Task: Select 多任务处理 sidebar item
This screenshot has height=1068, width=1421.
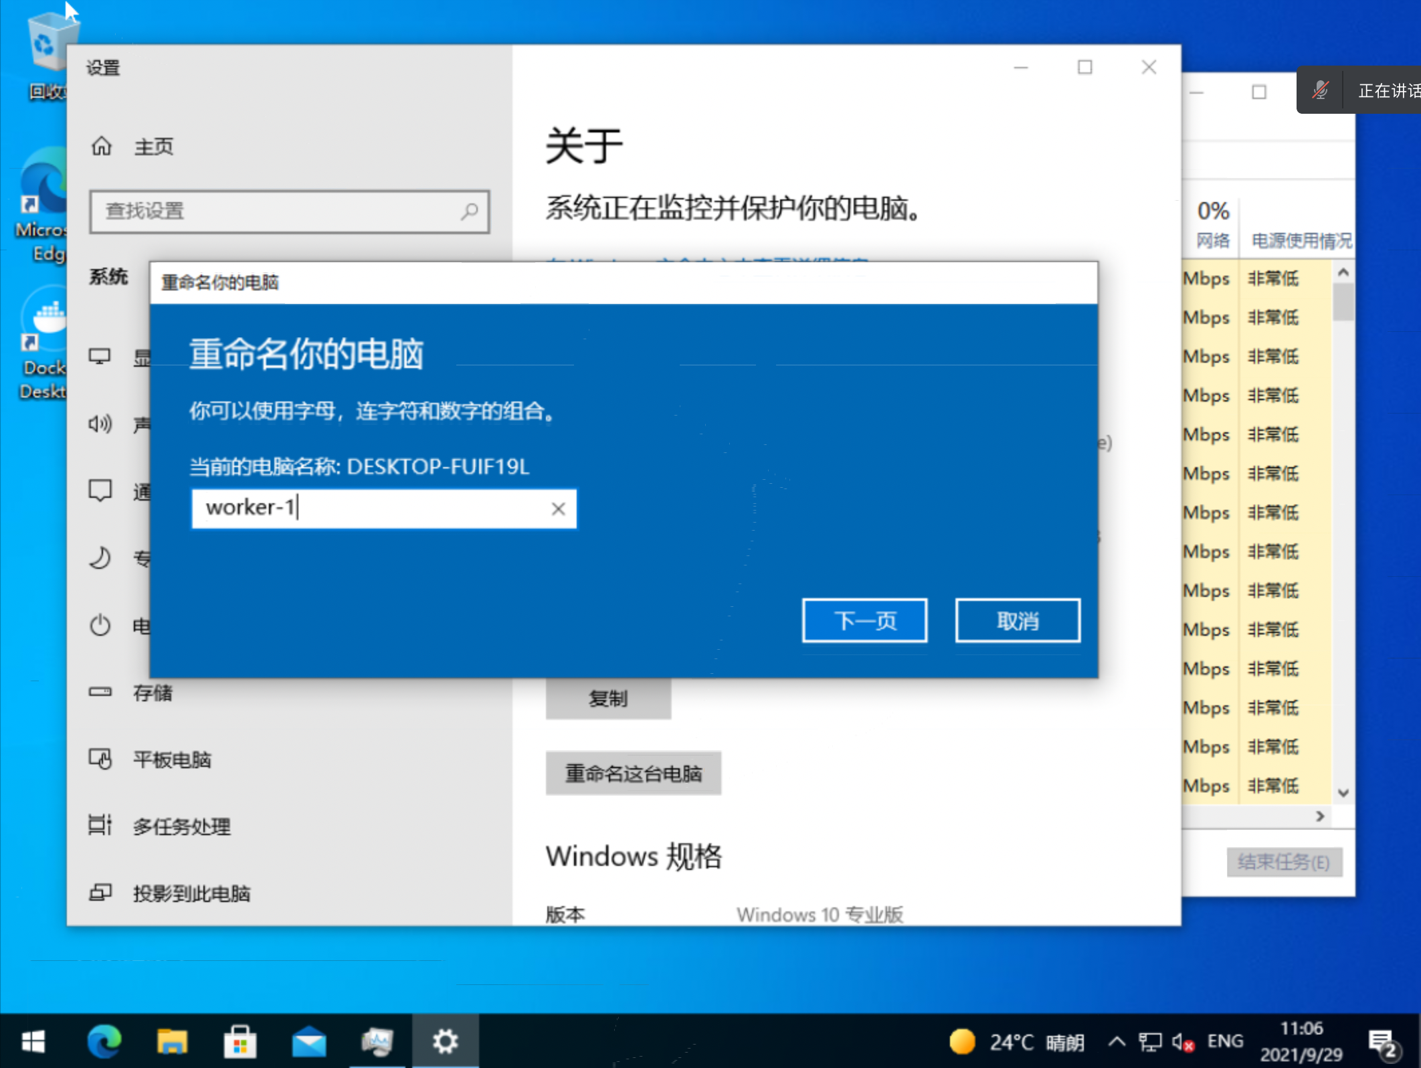Action: 181,826
